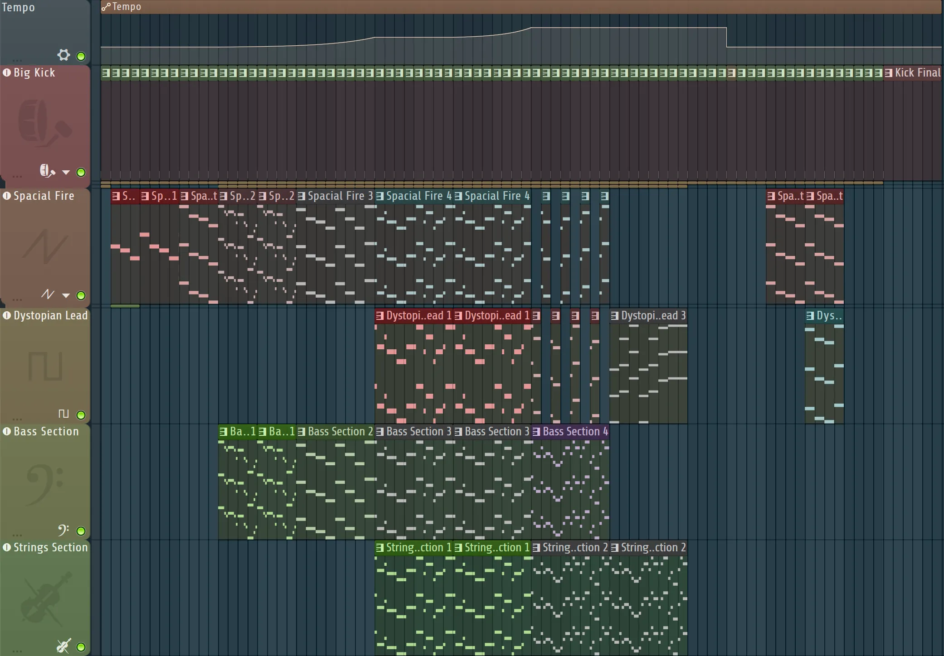The height and width of the screenshot is (656, 944).
Task: Toggle the Strings Section mute LED
Action: [81, 646]
